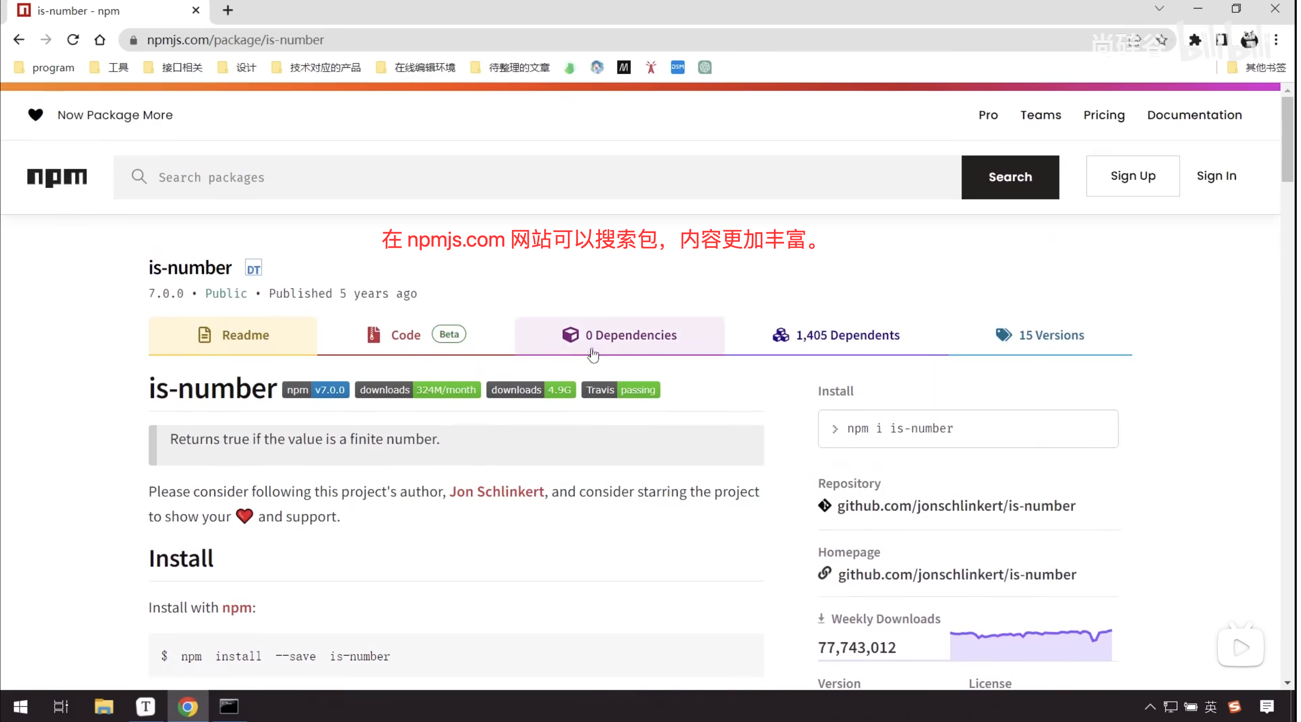Click the home button in toolbar
The image size is (1301, 722).
[100, 40]
